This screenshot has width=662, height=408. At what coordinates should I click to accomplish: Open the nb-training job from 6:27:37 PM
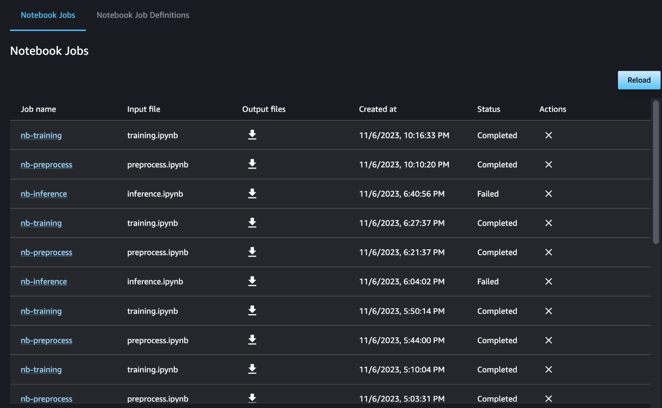(x=41, y=223)
